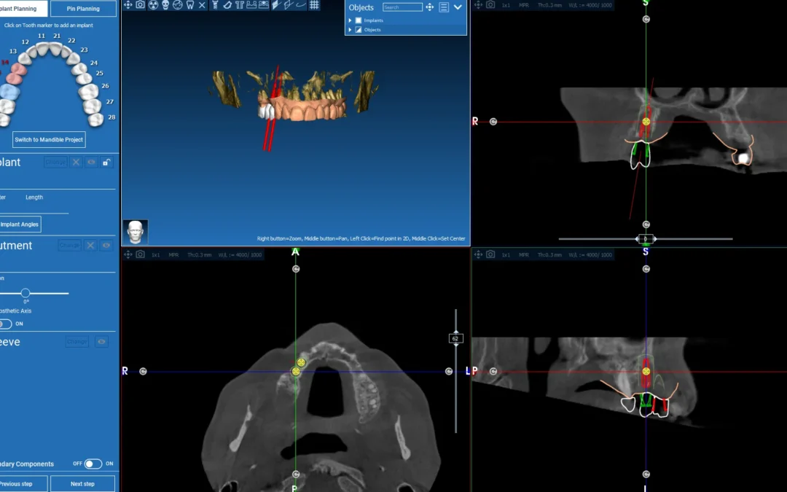Select the tooth icon in the top toolbar
The width and height of the screenshot is (787, 492).
190,5
